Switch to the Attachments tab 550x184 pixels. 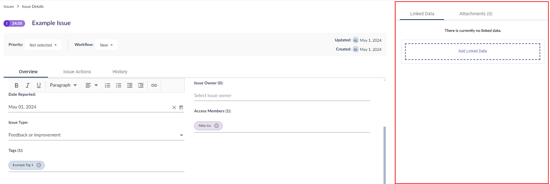476,14
